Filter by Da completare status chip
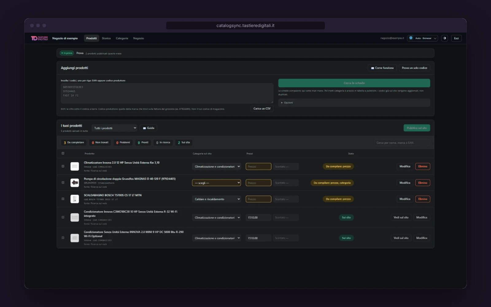This screenshot has width=491, height=307. pos(74,142)
